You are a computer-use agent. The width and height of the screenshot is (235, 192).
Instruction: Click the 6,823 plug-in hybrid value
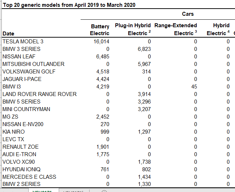coord(144,49)
